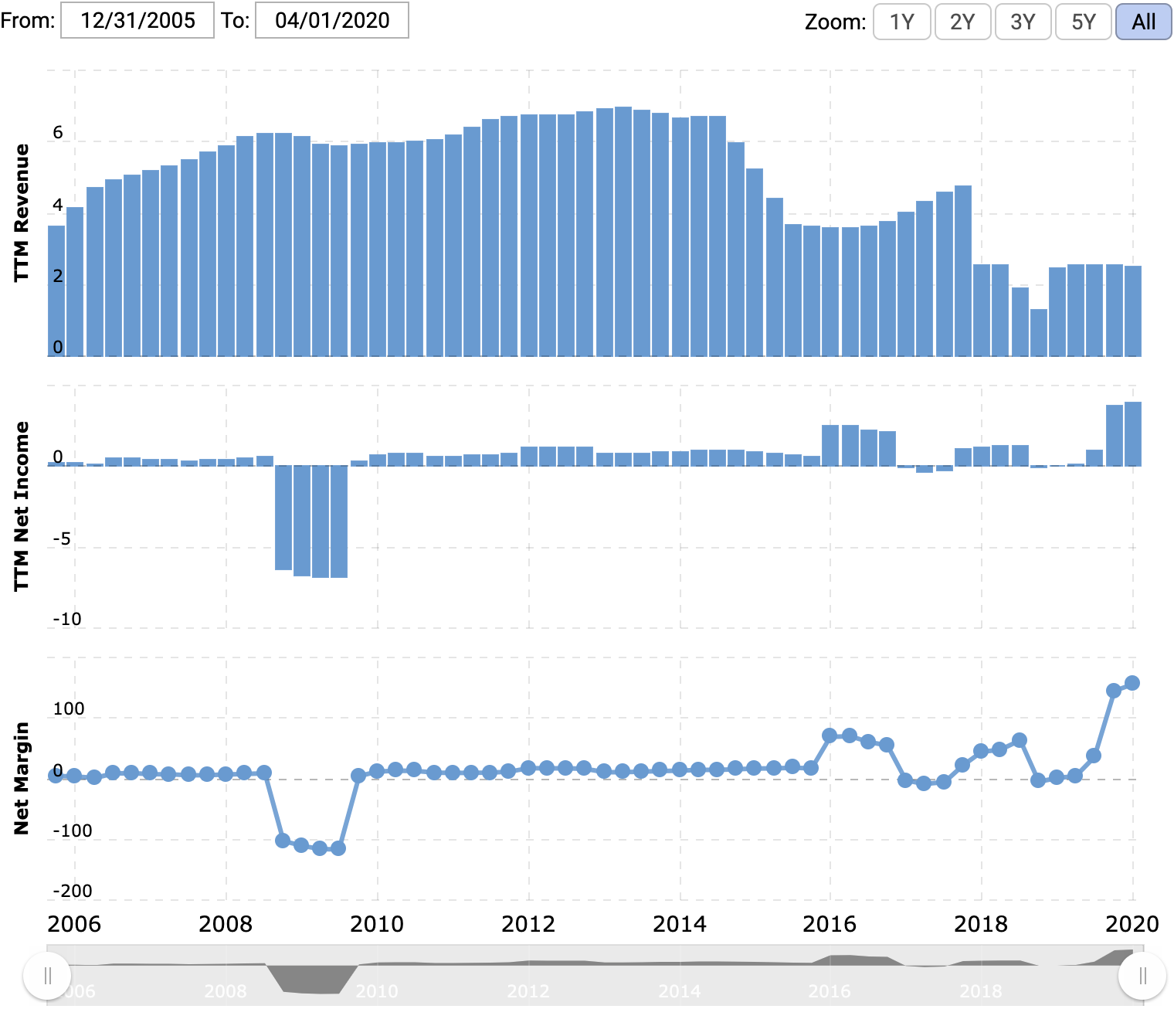The width and height of the screenshot is (1174, 1009).
Task: Click the deepest negative Net Income bar in 2009
Action: point(339,521)
